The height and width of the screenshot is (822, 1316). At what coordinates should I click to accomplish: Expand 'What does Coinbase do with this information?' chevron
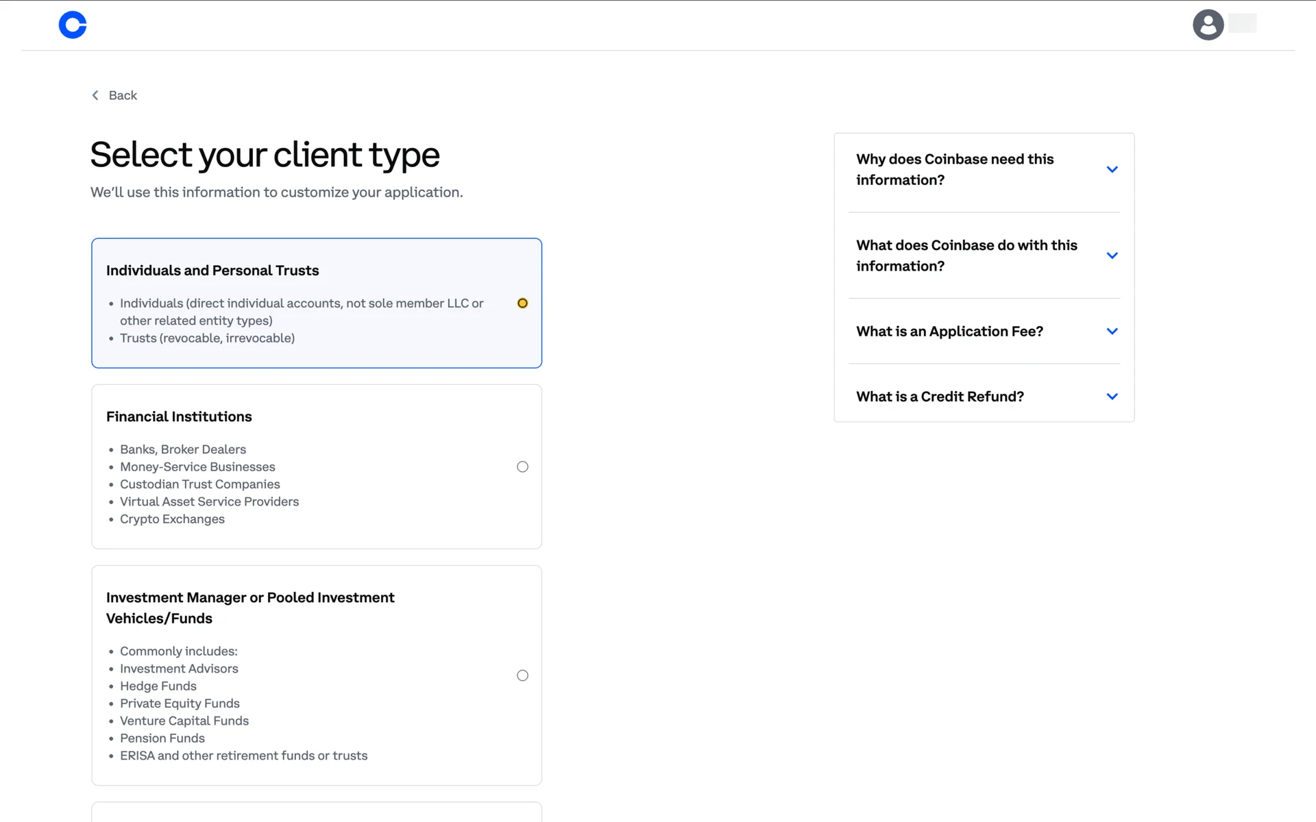point(1112,256)
